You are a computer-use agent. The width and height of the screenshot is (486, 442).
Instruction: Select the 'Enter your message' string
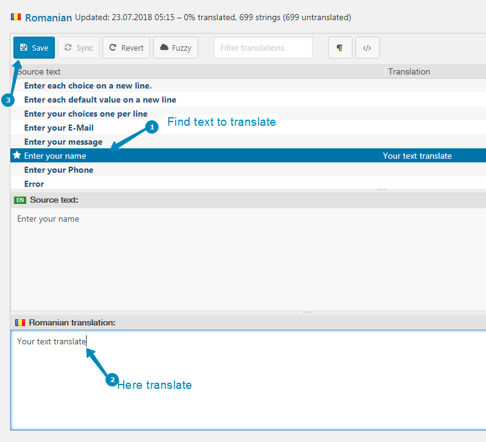pos(63,142)
